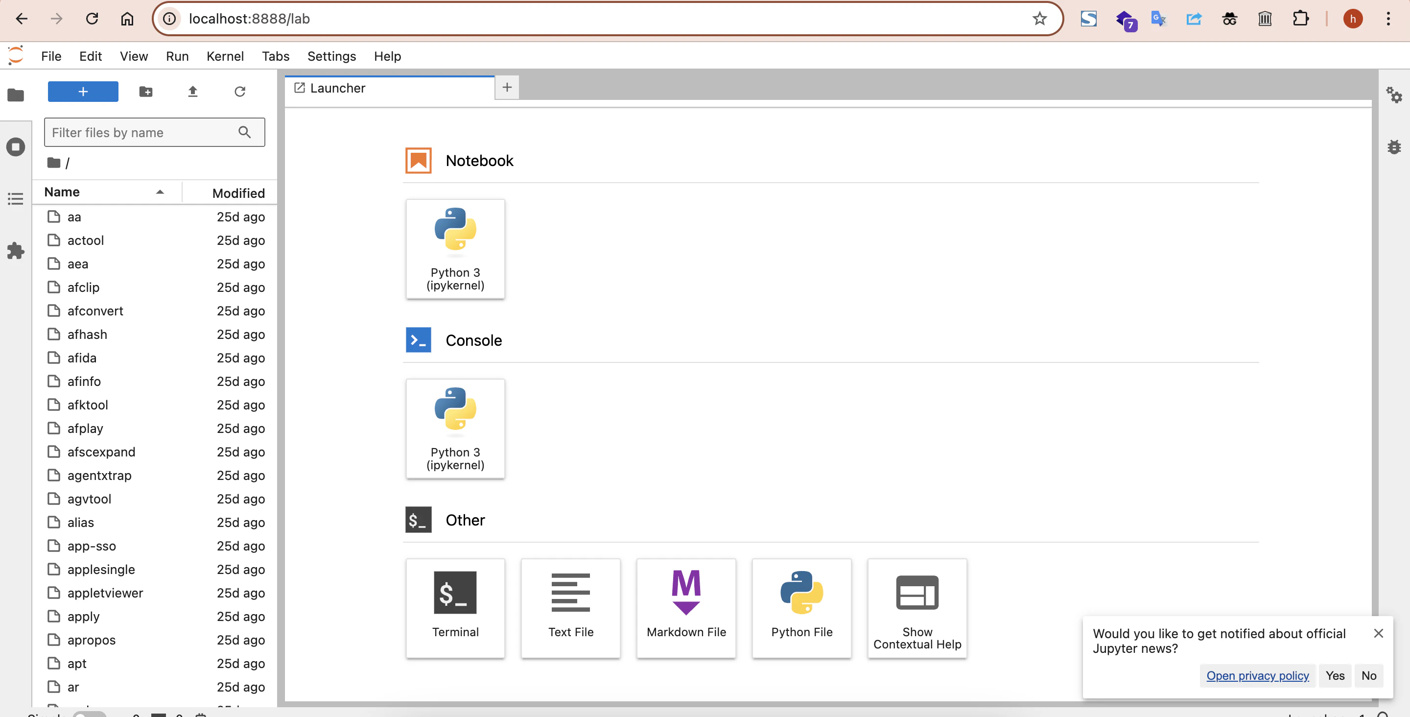The image size is (1410, 717).
Task: Select the file named actool
Action: tap(154, 240)
